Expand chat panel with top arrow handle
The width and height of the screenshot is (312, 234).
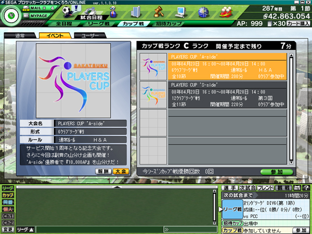116,186
